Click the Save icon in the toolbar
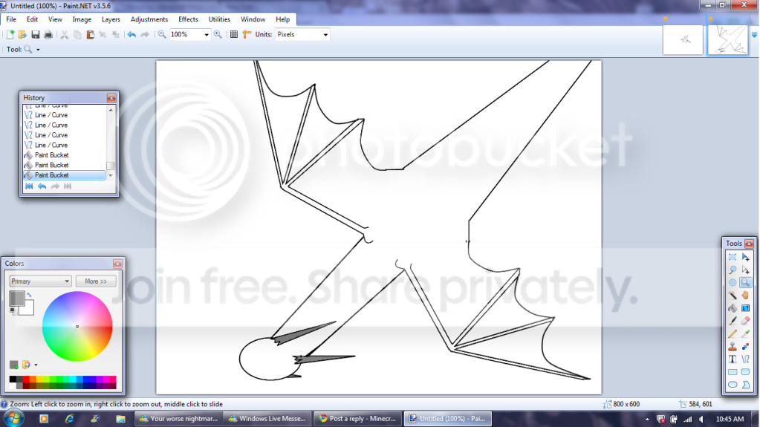This screenshot has width=760, height=427. (x=35, y=35)
